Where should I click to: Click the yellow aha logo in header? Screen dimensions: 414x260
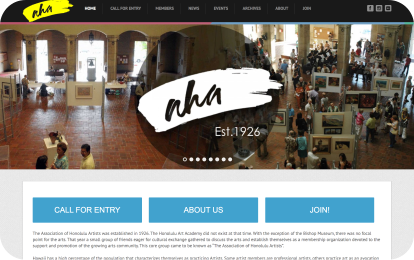click(x=47, y=10)
